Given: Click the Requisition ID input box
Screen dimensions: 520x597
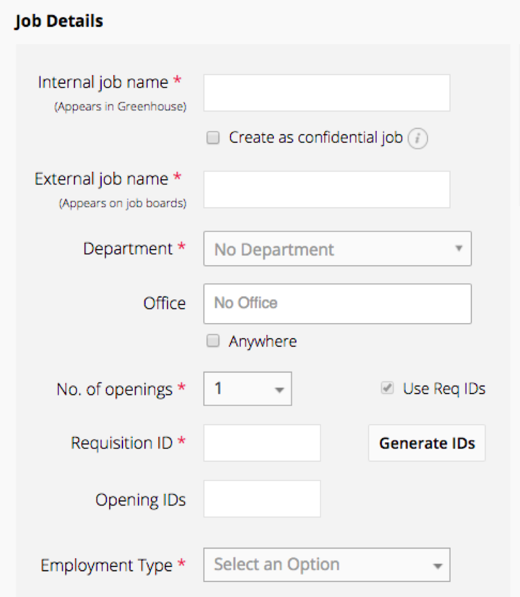Looking at the screenshot, I should point(262,443).
